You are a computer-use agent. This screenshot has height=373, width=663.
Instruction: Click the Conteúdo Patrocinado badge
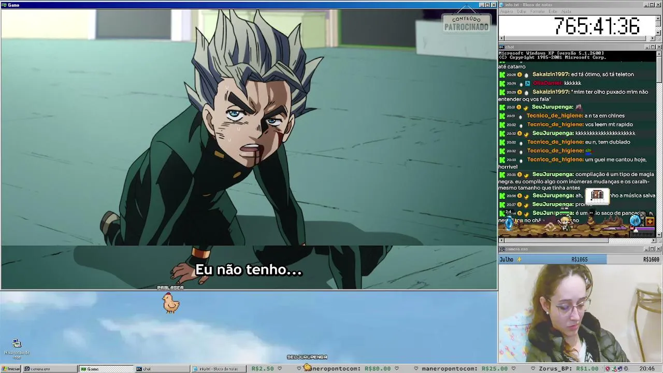466,23
